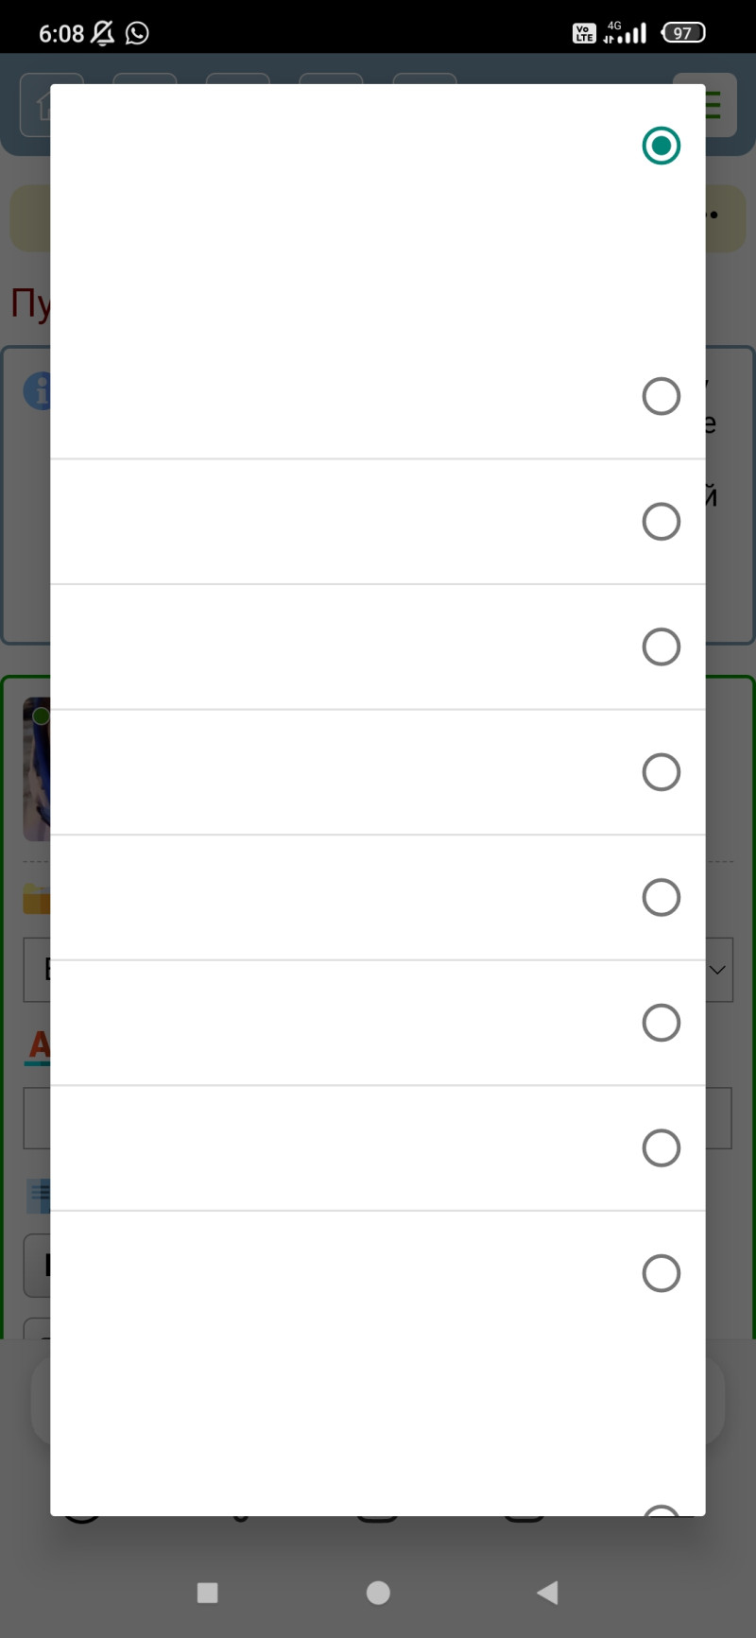The image size is (756, 1638).
Task: Tap the battery indicator in the status bar
Action: tap(683, 33)
